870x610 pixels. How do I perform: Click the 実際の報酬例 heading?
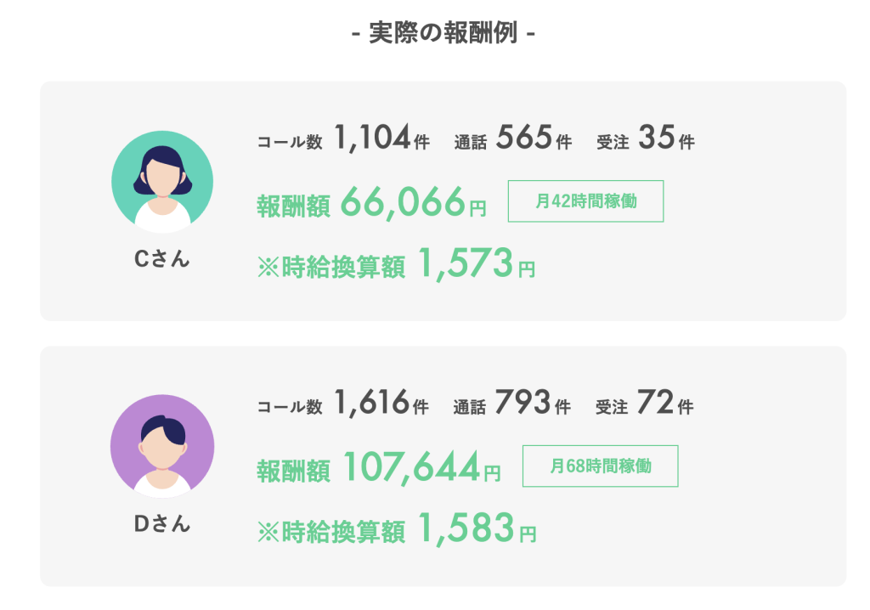point(443,36)
